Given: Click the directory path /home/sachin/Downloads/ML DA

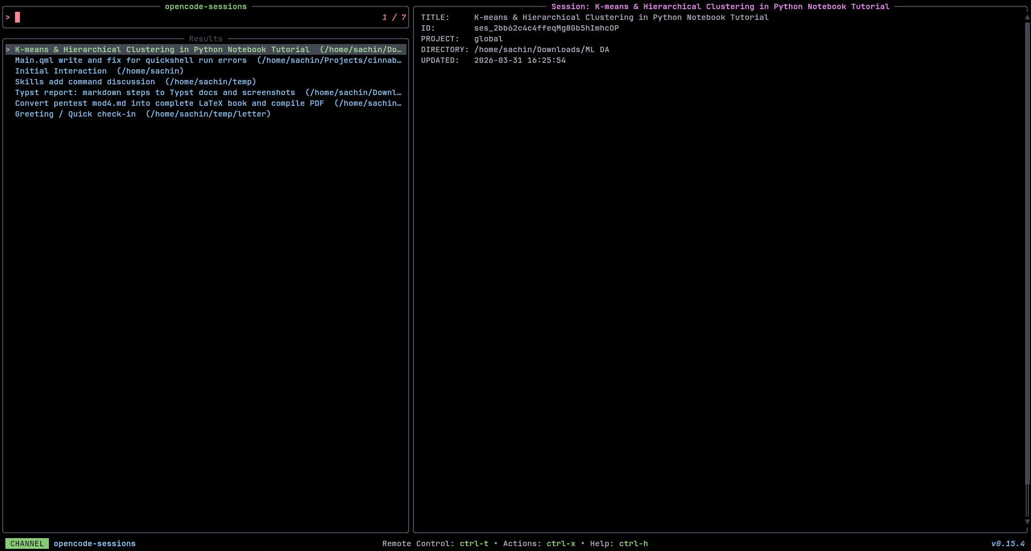Looking at the screenshot, I should (x=541, y=49).
